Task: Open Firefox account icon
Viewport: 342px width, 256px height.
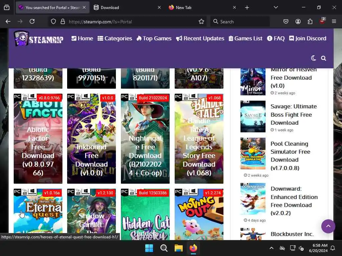Action: tap(298, 22)
